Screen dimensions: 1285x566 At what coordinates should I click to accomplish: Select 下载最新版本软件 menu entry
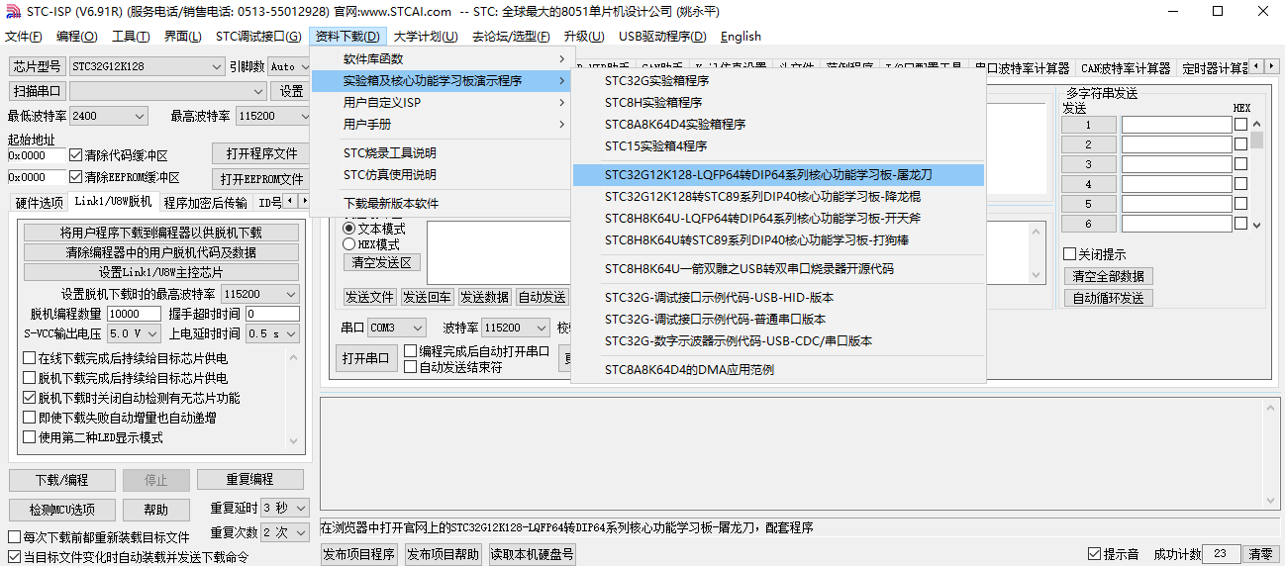tap(441, 204)
